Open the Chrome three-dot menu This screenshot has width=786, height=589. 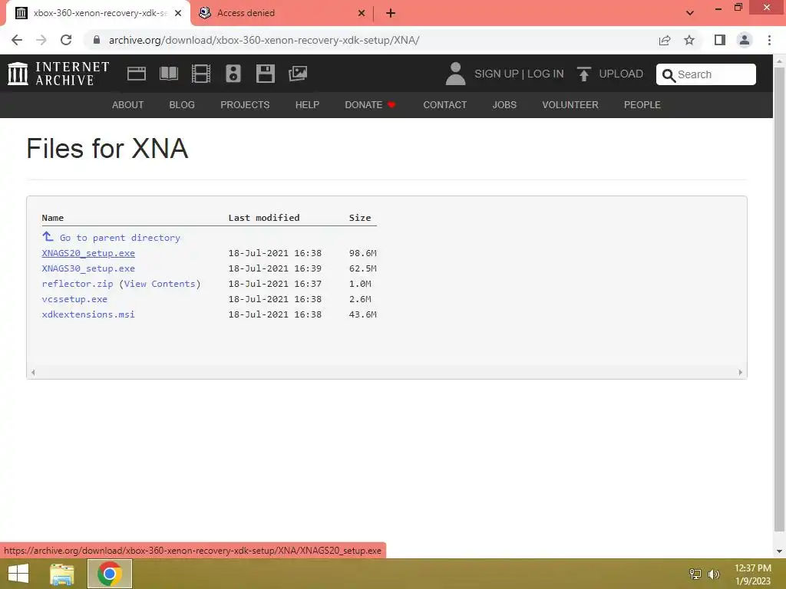pyautogui.click(x=769, y=40)
